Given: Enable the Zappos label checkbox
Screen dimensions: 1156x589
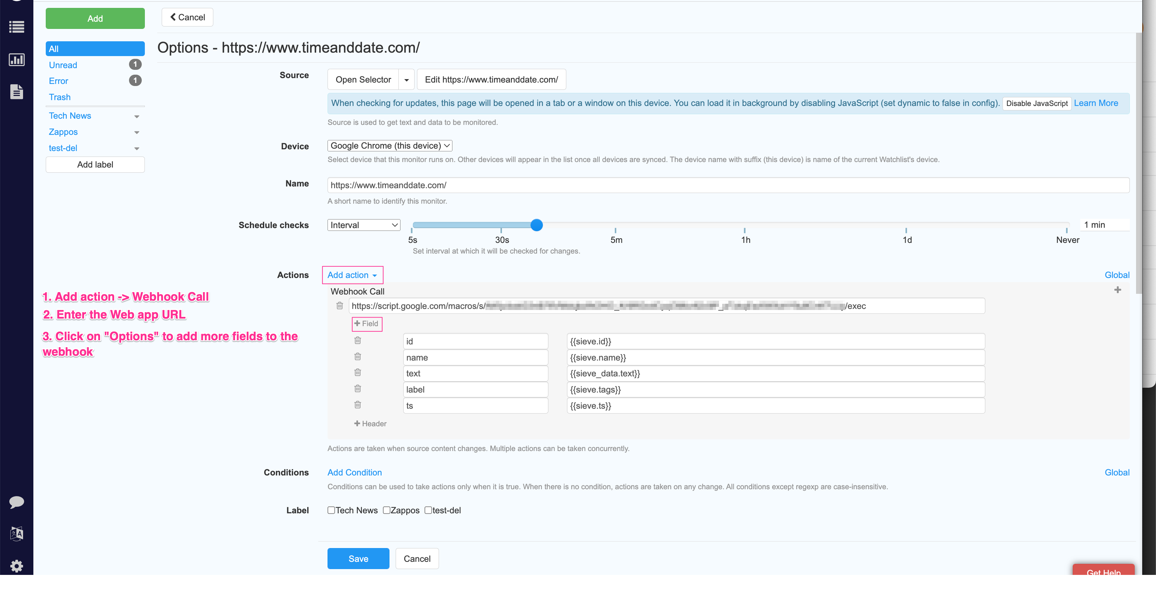Looking at the screenshot, I should [x=387, y=510].
